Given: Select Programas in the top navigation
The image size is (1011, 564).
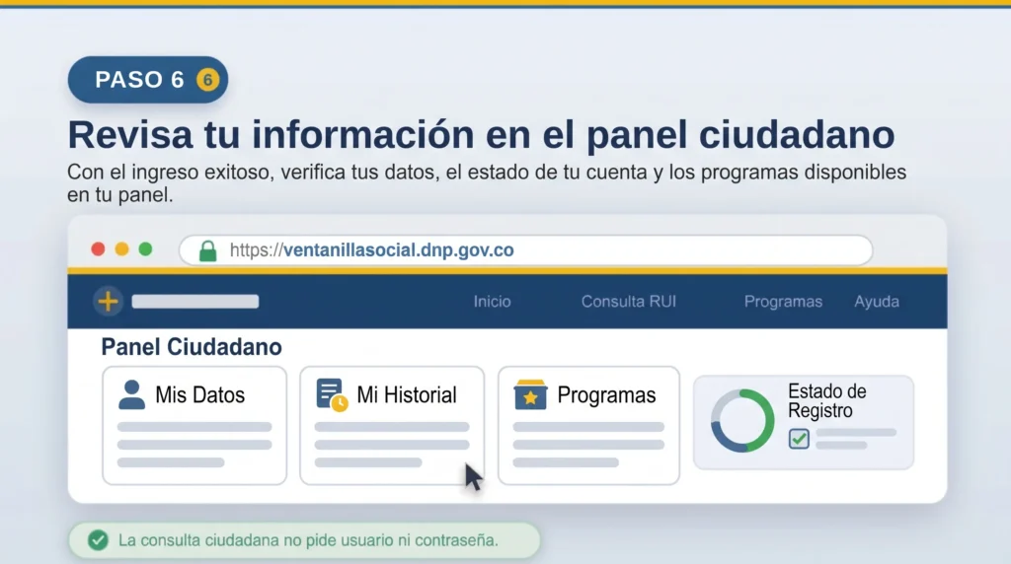Looking at the screenshot, I should point(783,302).
